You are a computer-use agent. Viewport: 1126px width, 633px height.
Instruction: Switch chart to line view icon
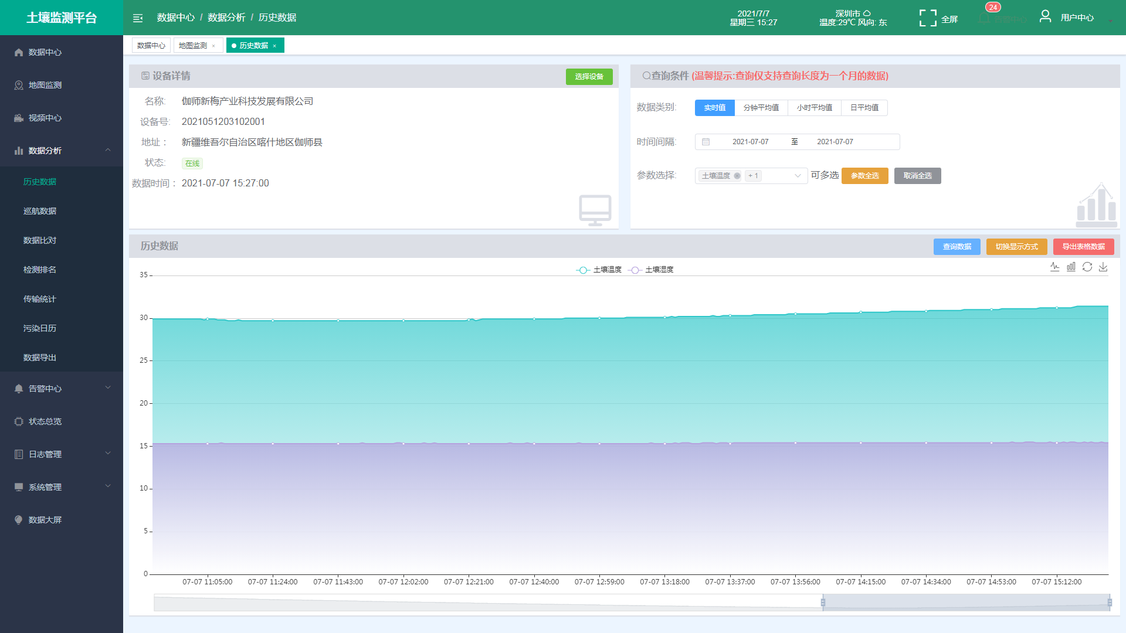tap(1054, 267)
